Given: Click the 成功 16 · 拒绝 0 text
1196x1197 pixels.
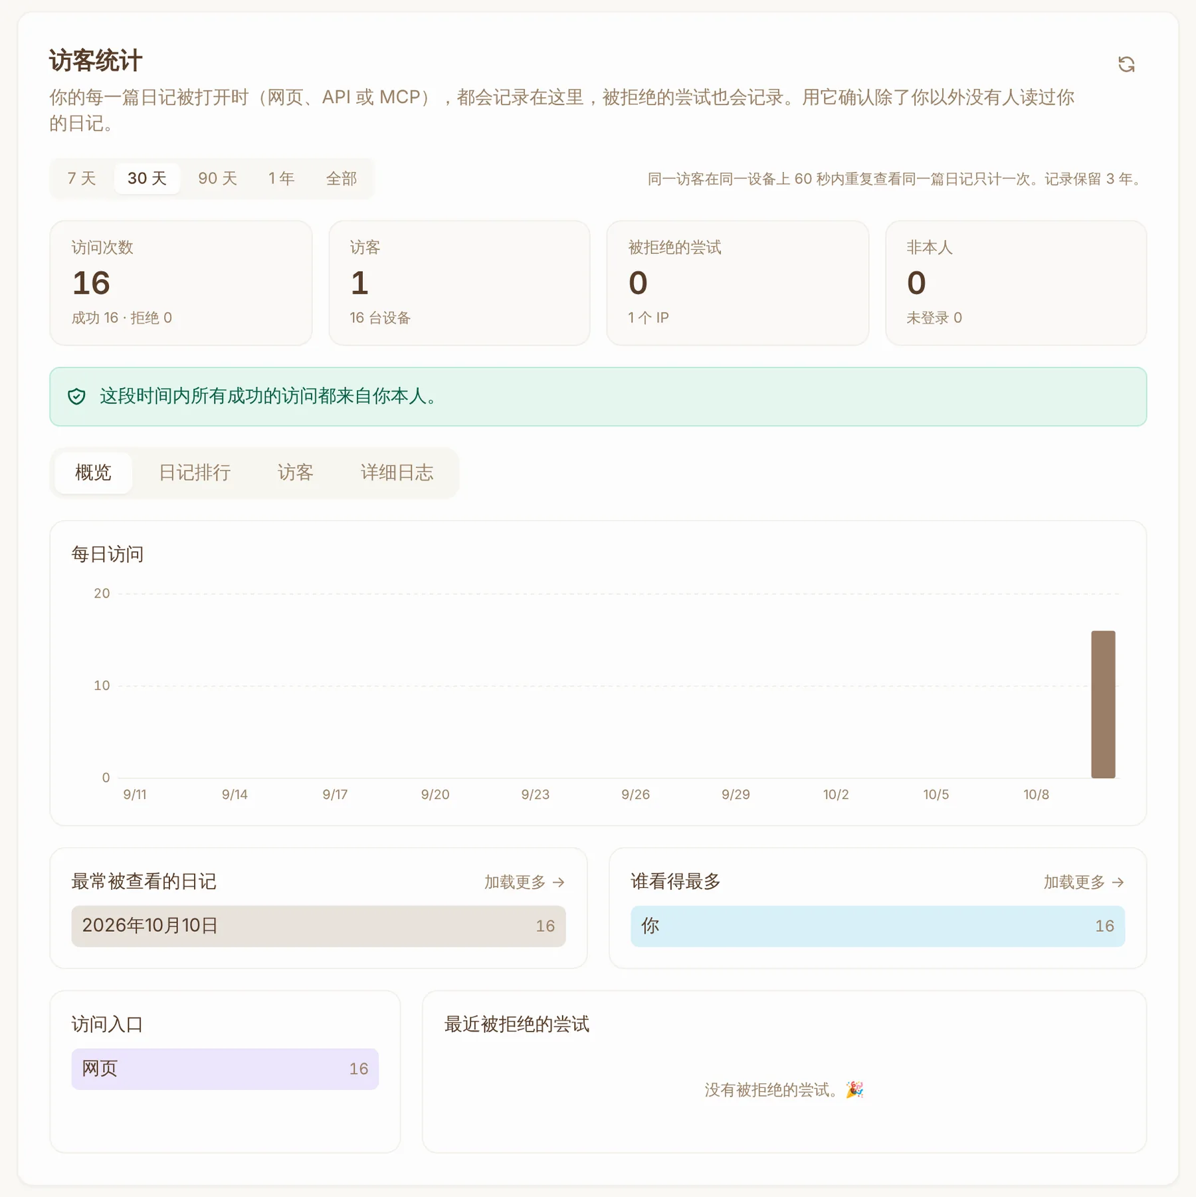Looking at the screenshot, I should (122, 318).
